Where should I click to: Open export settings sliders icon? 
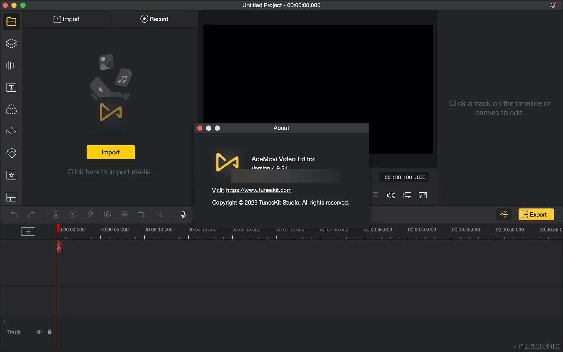tap(504, 215)
